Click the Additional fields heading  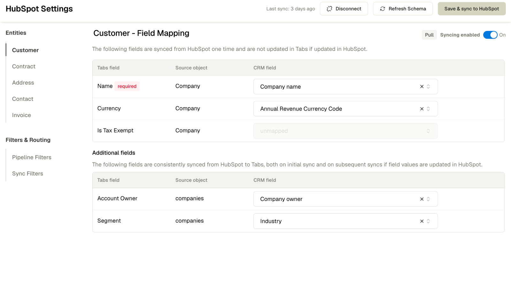pos(114,153)
